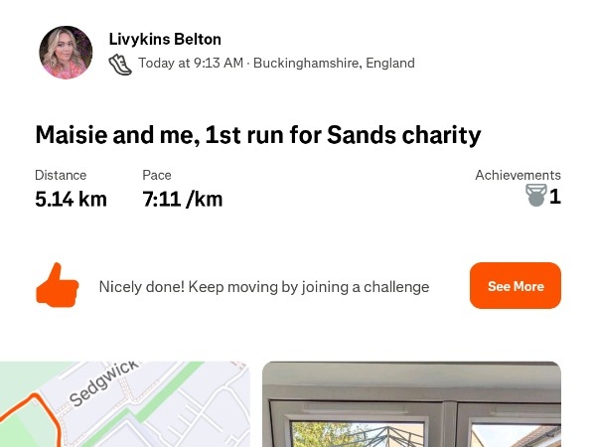Screen dimensions: 596x447
Task: Click the Pace stat label
Action: [157, 175]
